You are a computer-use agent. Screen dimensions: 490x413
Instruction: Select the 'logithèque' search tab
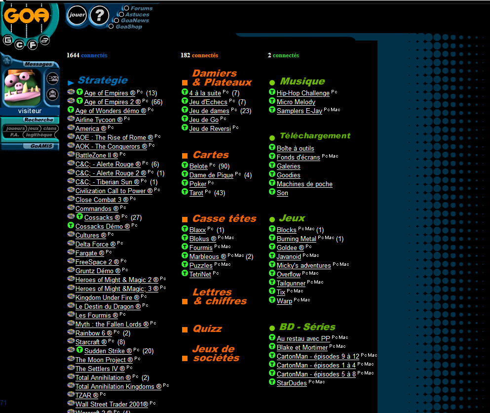[39, 135]
